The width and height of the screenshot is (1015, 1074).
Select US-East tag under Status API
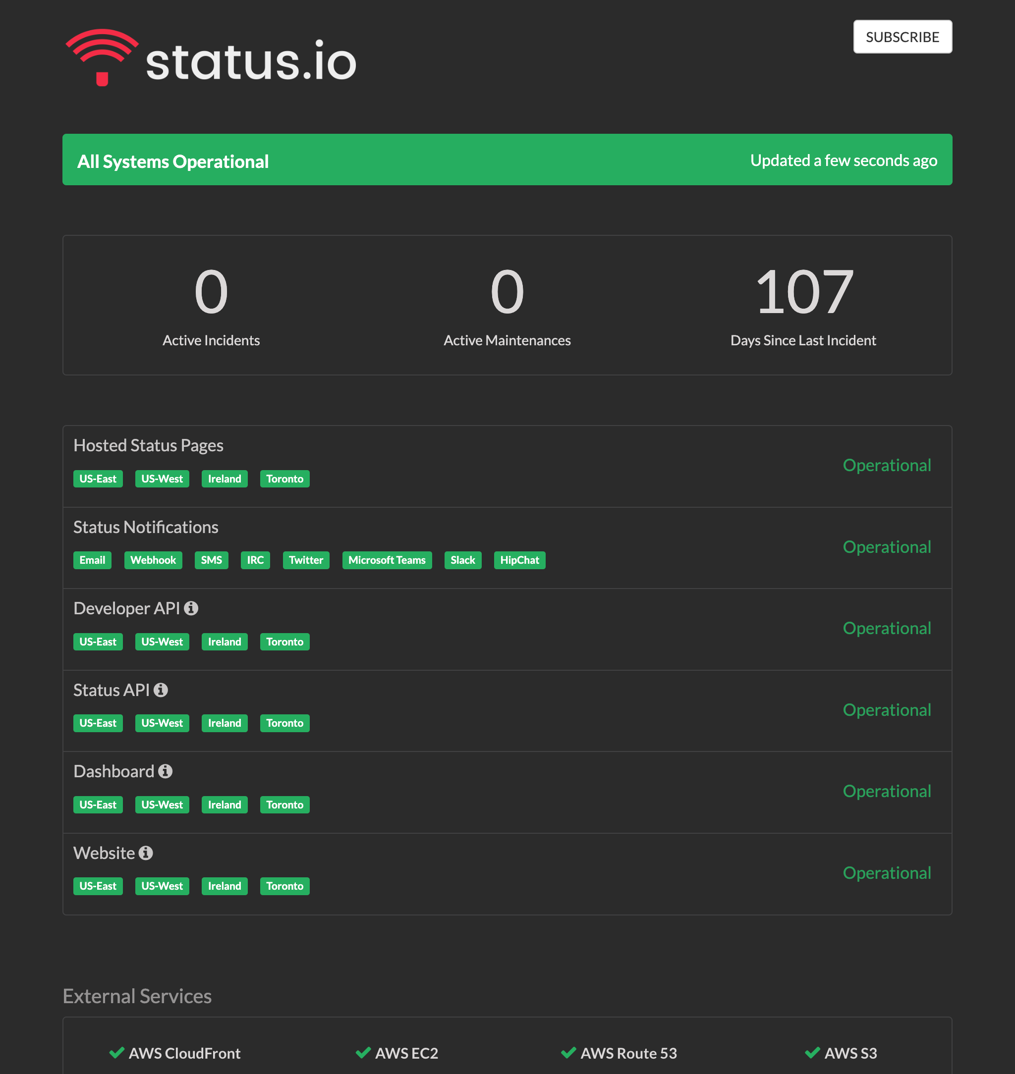click(x=98, y=723)
